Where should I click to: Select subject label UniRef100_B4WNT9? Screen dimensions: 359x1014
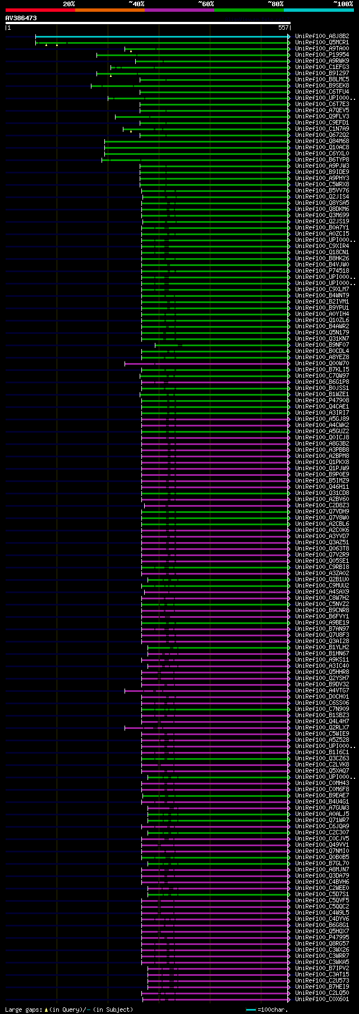[322, 296]
